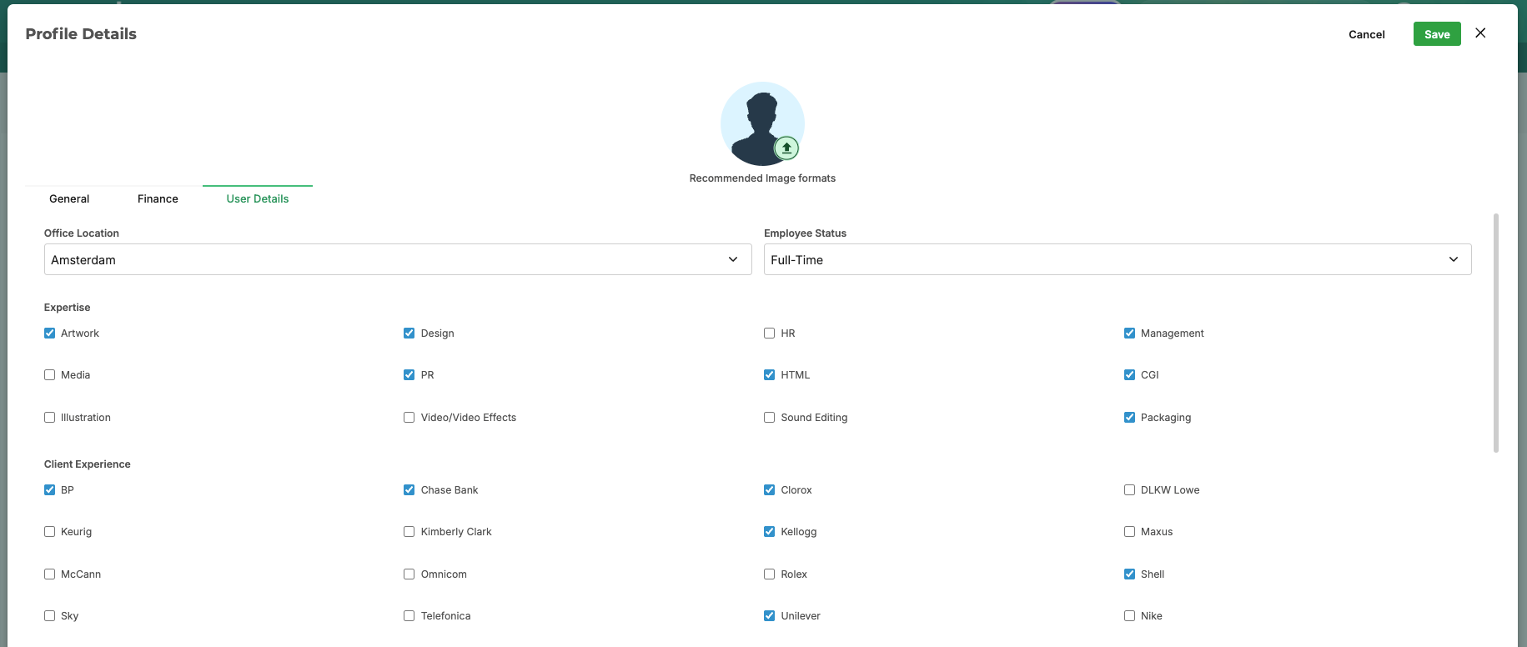The width and height of the screenshot is (1527, 647).
Task: Uncheck the Packaging checkbox
Action: (x=1129, y=418)
